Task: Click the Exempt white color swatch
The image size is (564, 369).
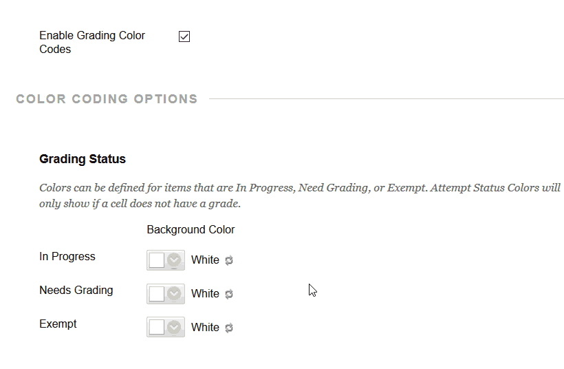Action: 157,327
